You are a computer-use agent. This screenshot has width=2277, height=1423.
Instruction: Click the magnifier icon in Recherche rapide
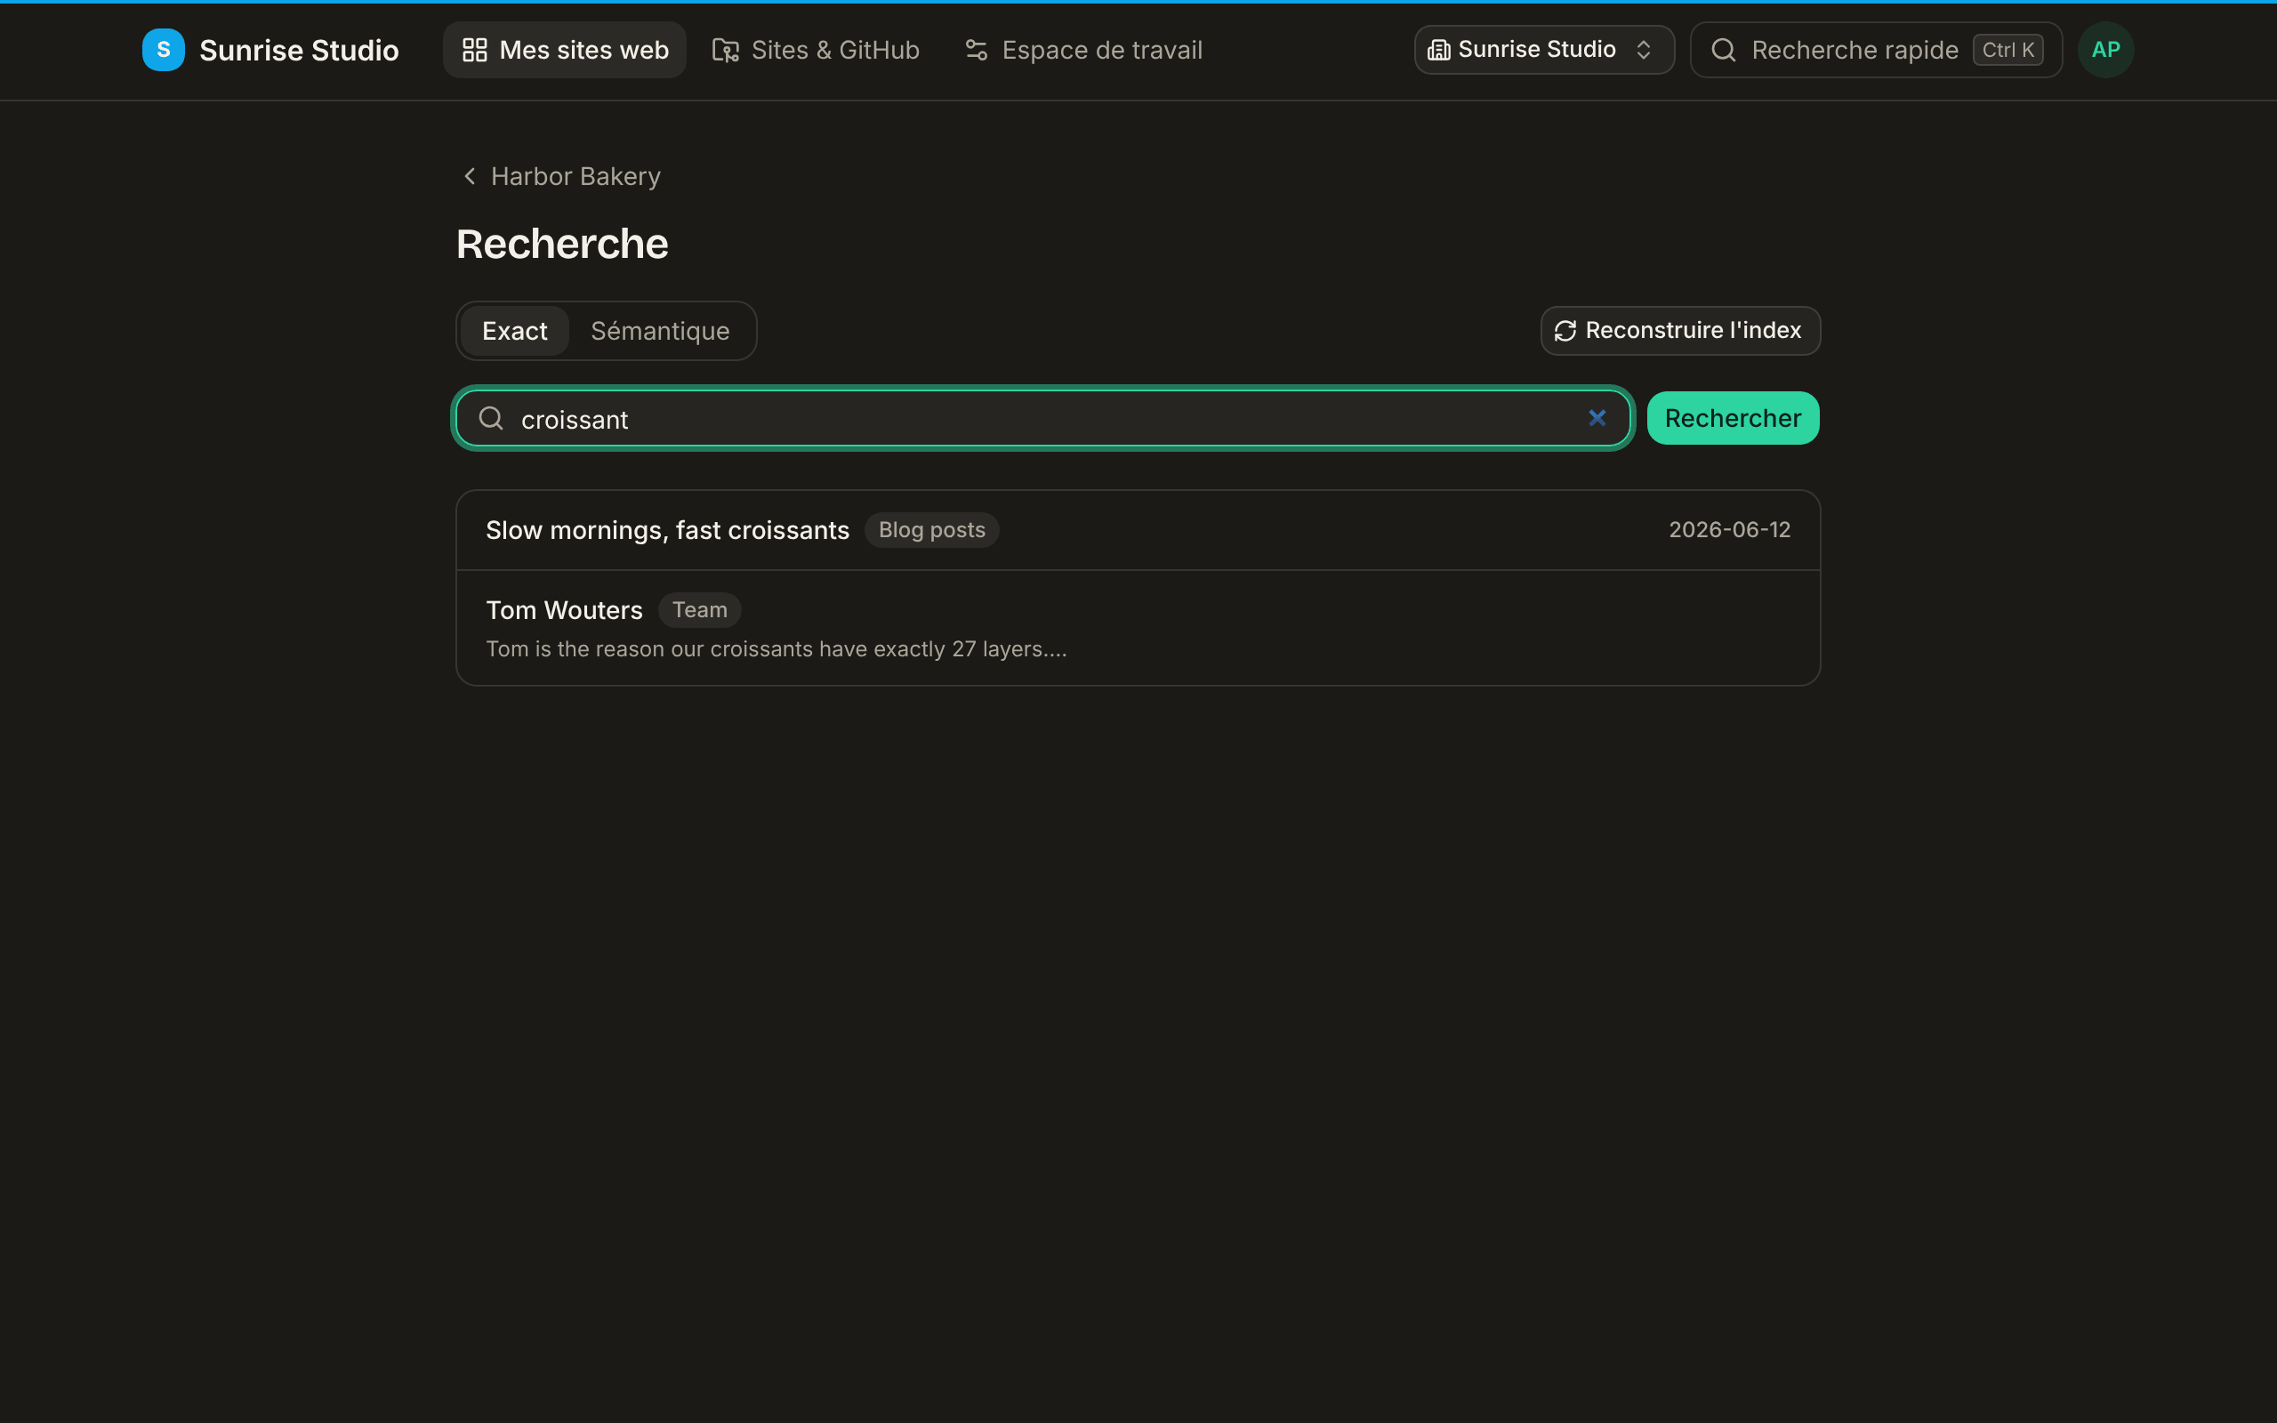click(1723, 50)
